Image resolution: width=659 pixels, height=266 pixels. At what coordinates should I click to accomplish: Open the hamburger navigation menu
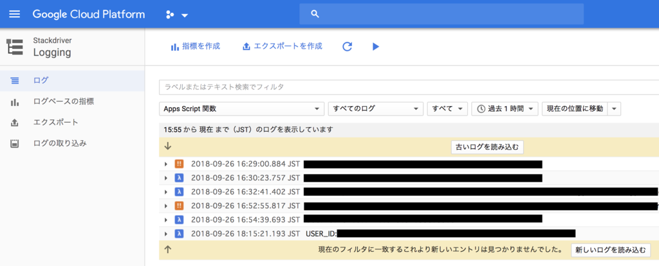click(15, 14)
